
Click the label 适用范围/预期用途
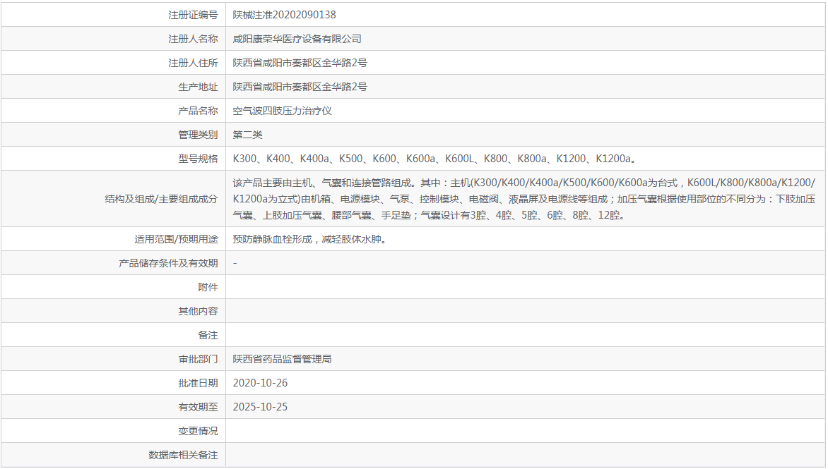[x=176, y=239]
